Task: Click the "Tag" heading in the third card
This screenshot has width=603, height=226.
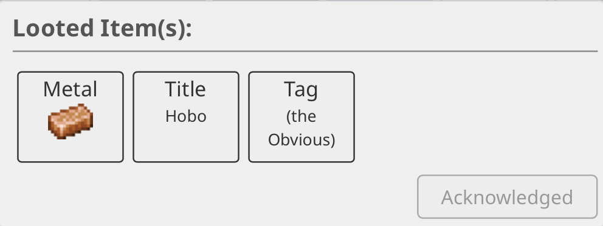Action: pyautogui.click(x=301, y=90)
